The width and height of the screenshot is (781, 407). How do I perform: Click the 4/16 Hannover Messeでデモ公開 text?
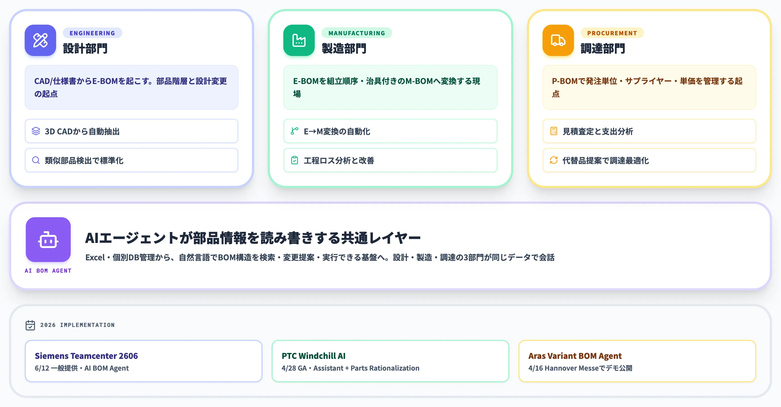[x=580, y=368]
